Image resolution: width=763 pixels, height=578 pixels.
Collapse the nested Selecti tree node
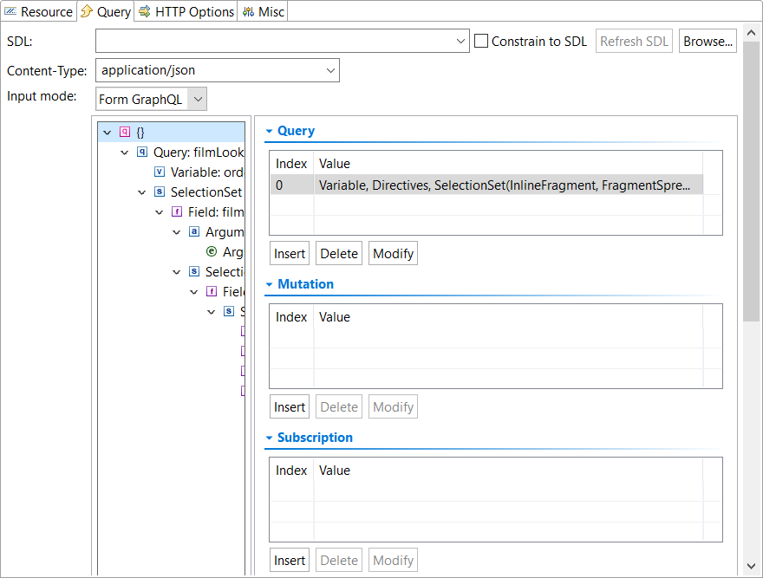click(x=177, y=272)
